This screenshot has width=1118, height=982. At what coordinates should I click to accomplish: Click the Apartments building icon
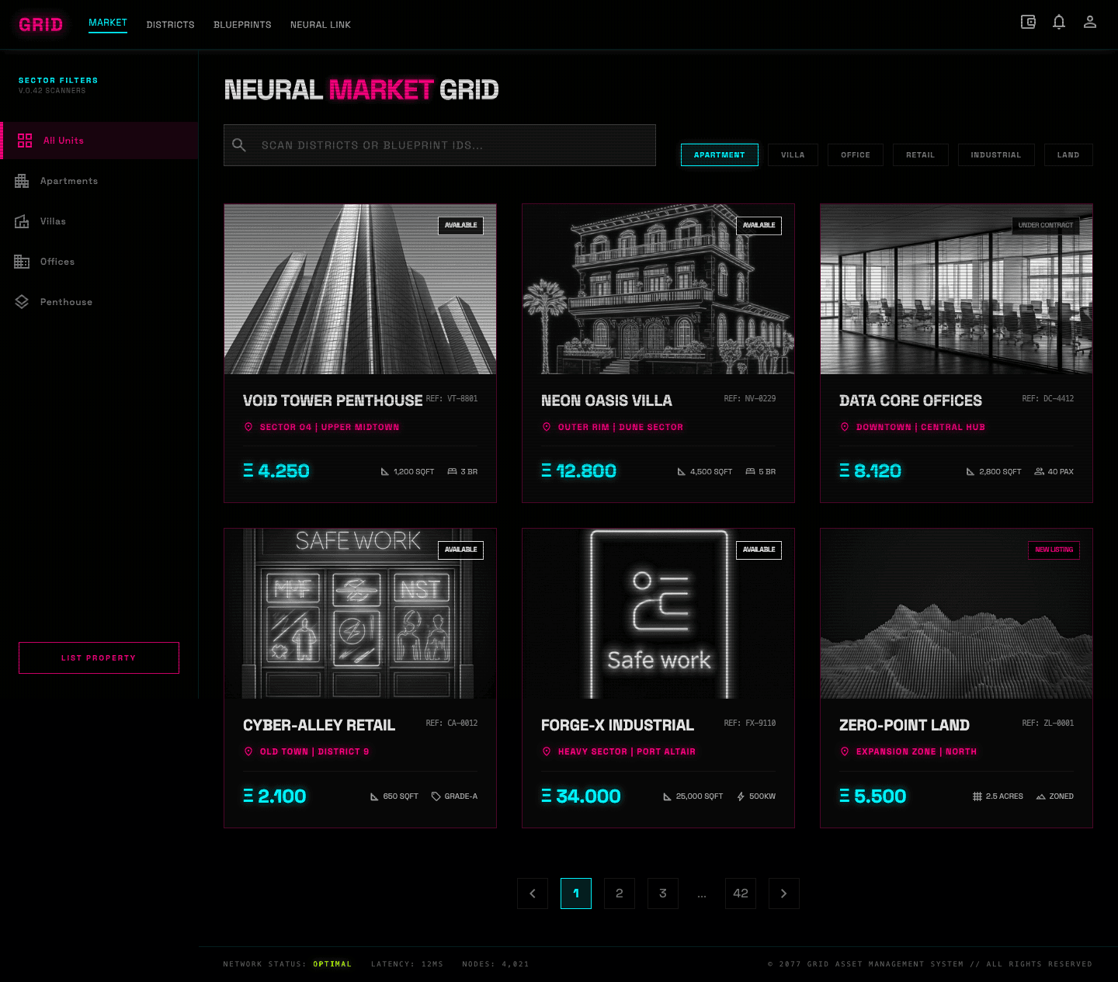pos(22,181)
